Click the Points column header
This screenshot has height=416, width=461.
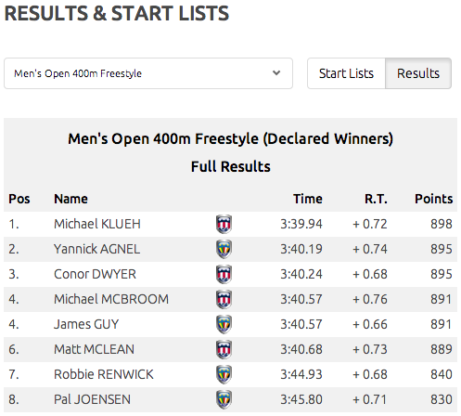click(x=434, y=199)
